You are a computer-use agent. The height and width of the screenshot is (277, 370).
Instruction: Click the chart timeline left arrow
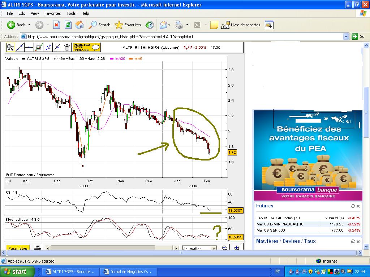click(x=48, y=248)
